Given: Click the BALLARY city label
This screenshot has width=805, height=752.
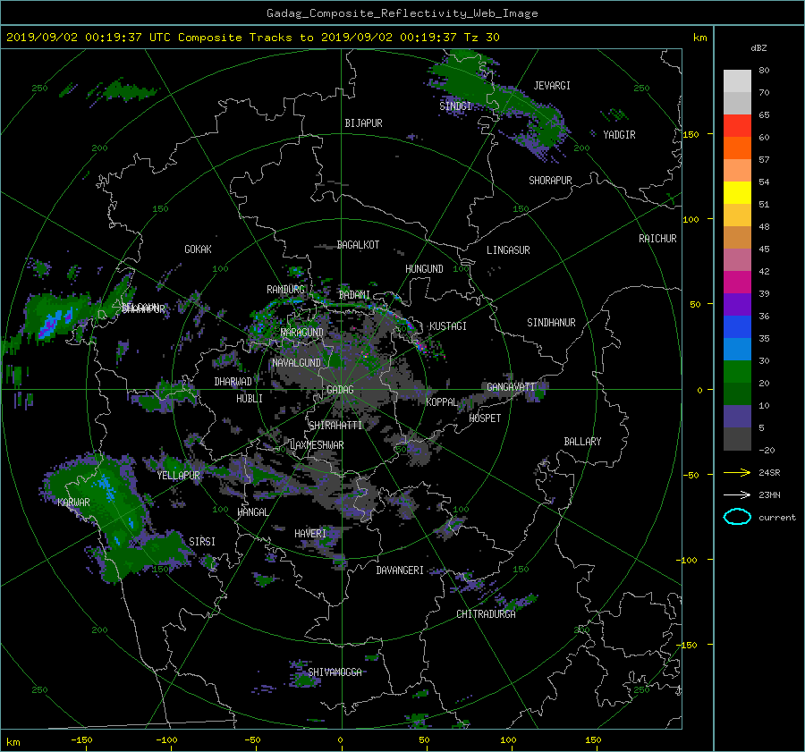Looking at the screenshot, I should (x=582, y=442).
